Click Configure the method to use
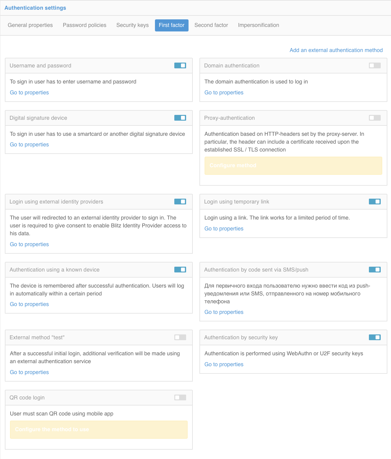Image resolution: width=391 pixels, height=459 pixels. pyautogui.click(x=52, y=429)
